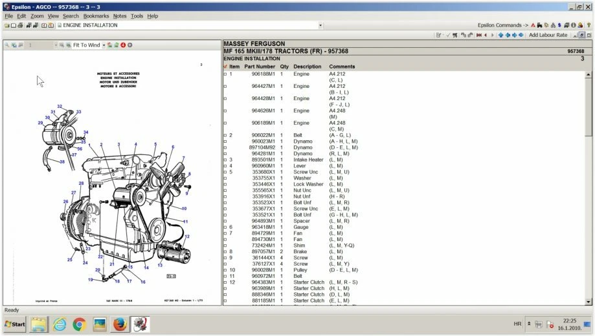This screenshot has height=336, width=595.
Task: Click the print icon in the main toolbar
Action: point(20,25)
